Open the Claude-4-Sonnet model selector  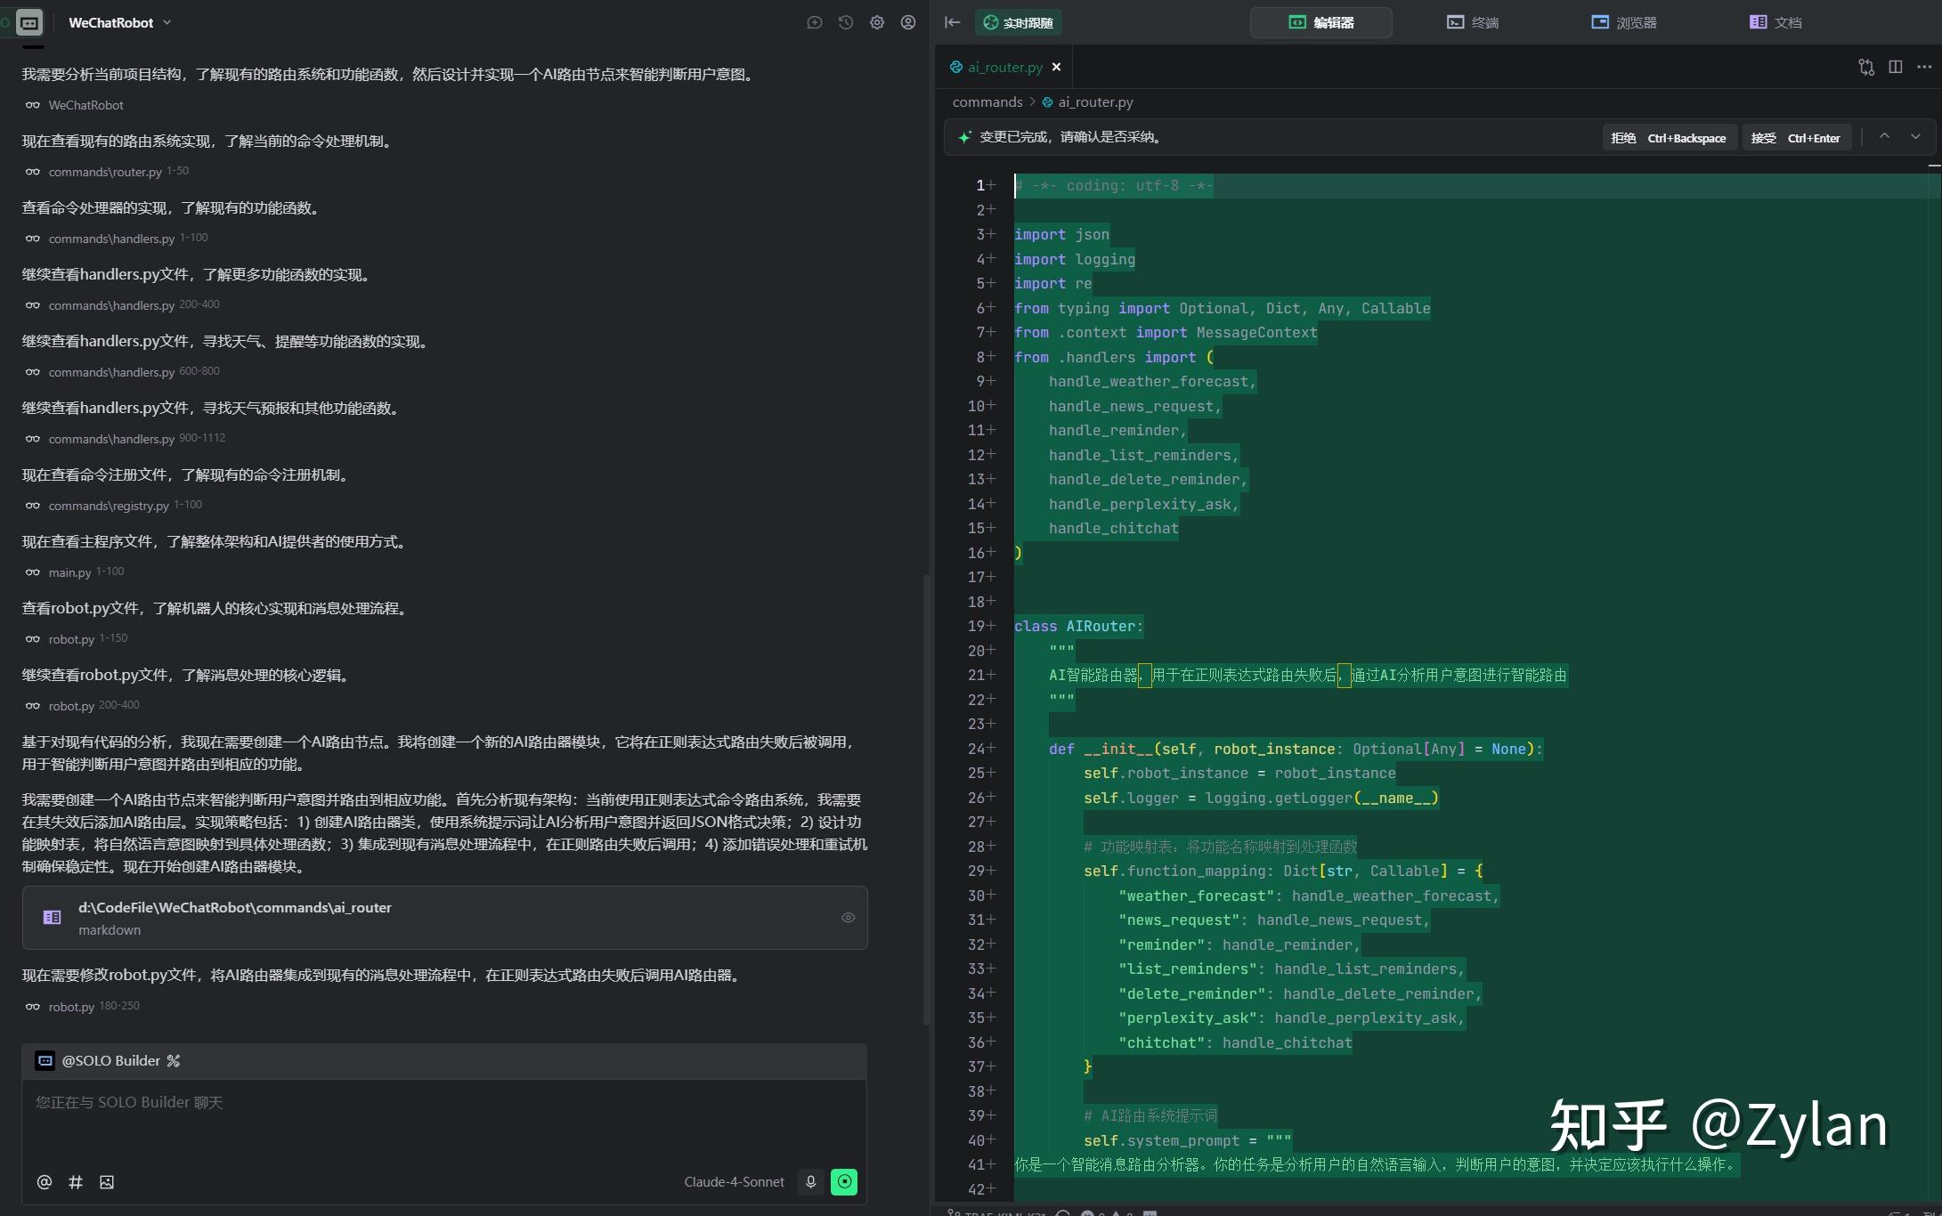pos(734,1182)
